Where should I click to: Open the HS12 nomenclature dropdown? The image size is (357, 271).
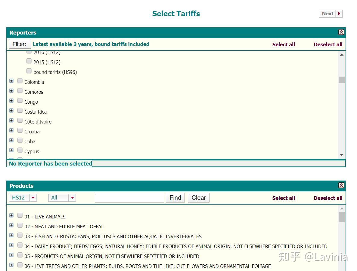click(33, 198)
